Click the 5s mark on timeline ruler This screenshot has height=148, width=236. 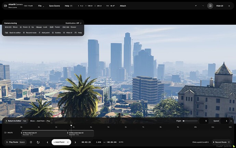point(108,127)
